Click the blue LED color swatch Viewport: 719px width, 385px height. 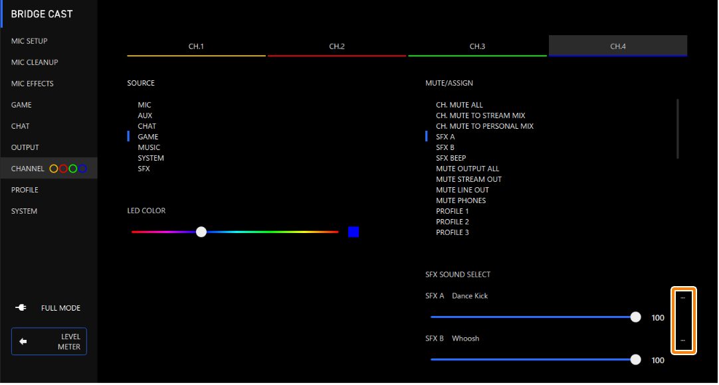click(x=354, y=232)
